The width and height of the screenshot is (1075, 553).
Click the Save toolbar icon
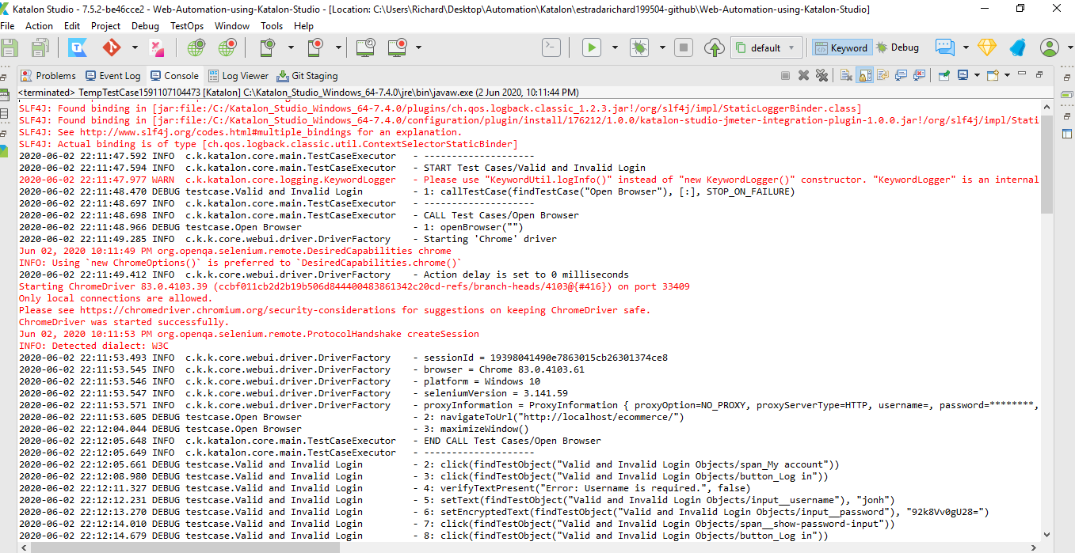coord(10,47)
